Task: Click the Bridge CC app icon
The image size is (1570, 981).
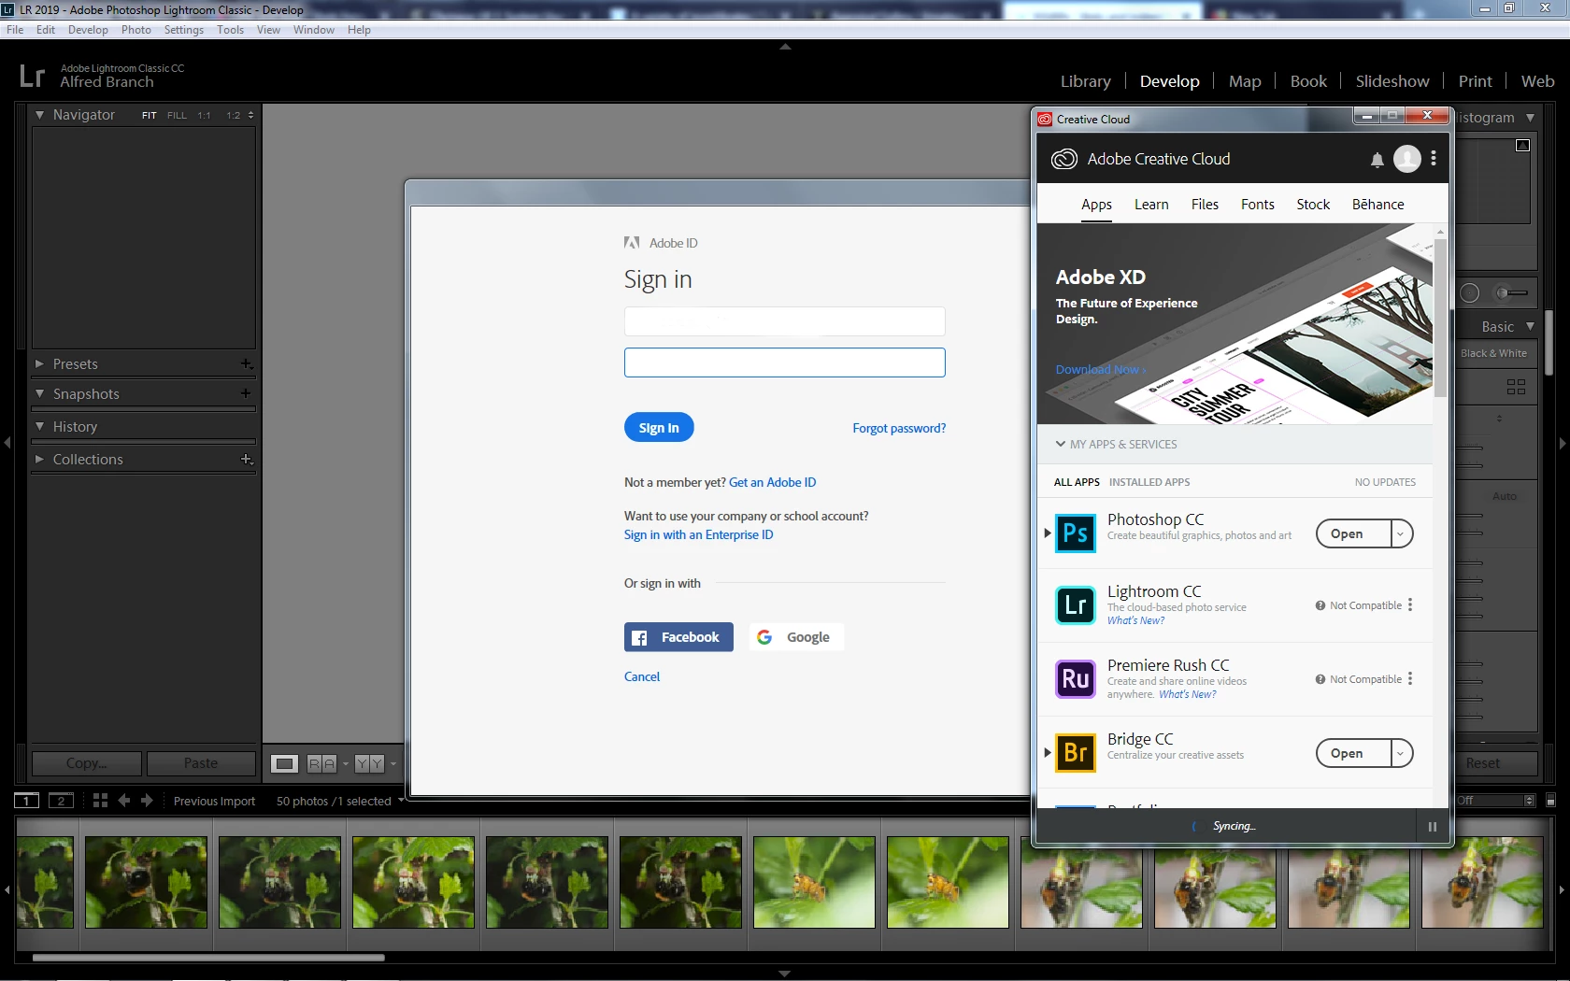Action: click(x=1075, y=753)
